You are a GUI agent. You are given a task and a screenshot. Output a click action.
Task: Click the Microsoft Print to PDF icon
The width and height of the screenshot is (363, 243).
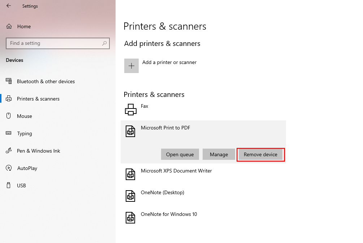[130, 131]
